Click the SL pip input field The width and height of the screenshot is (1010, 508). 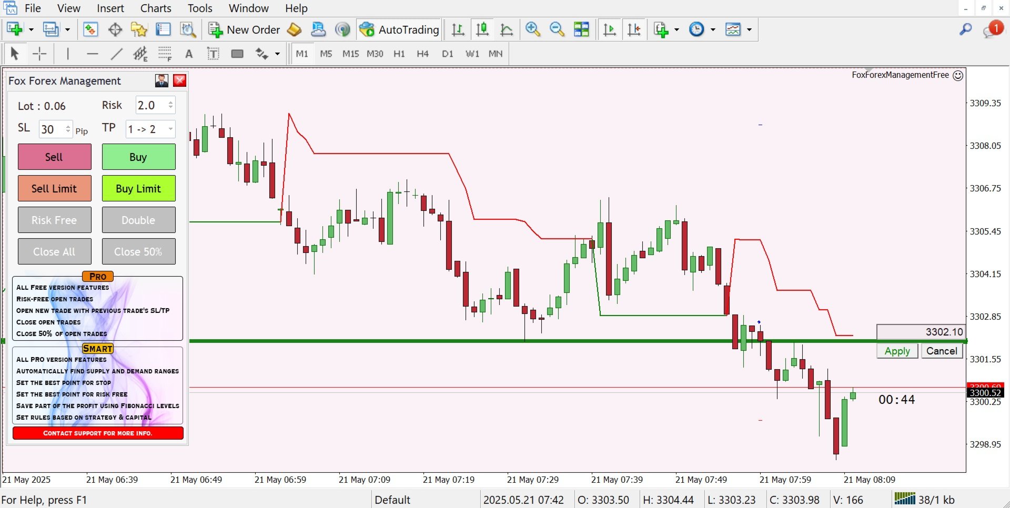(x=51, y=129)
